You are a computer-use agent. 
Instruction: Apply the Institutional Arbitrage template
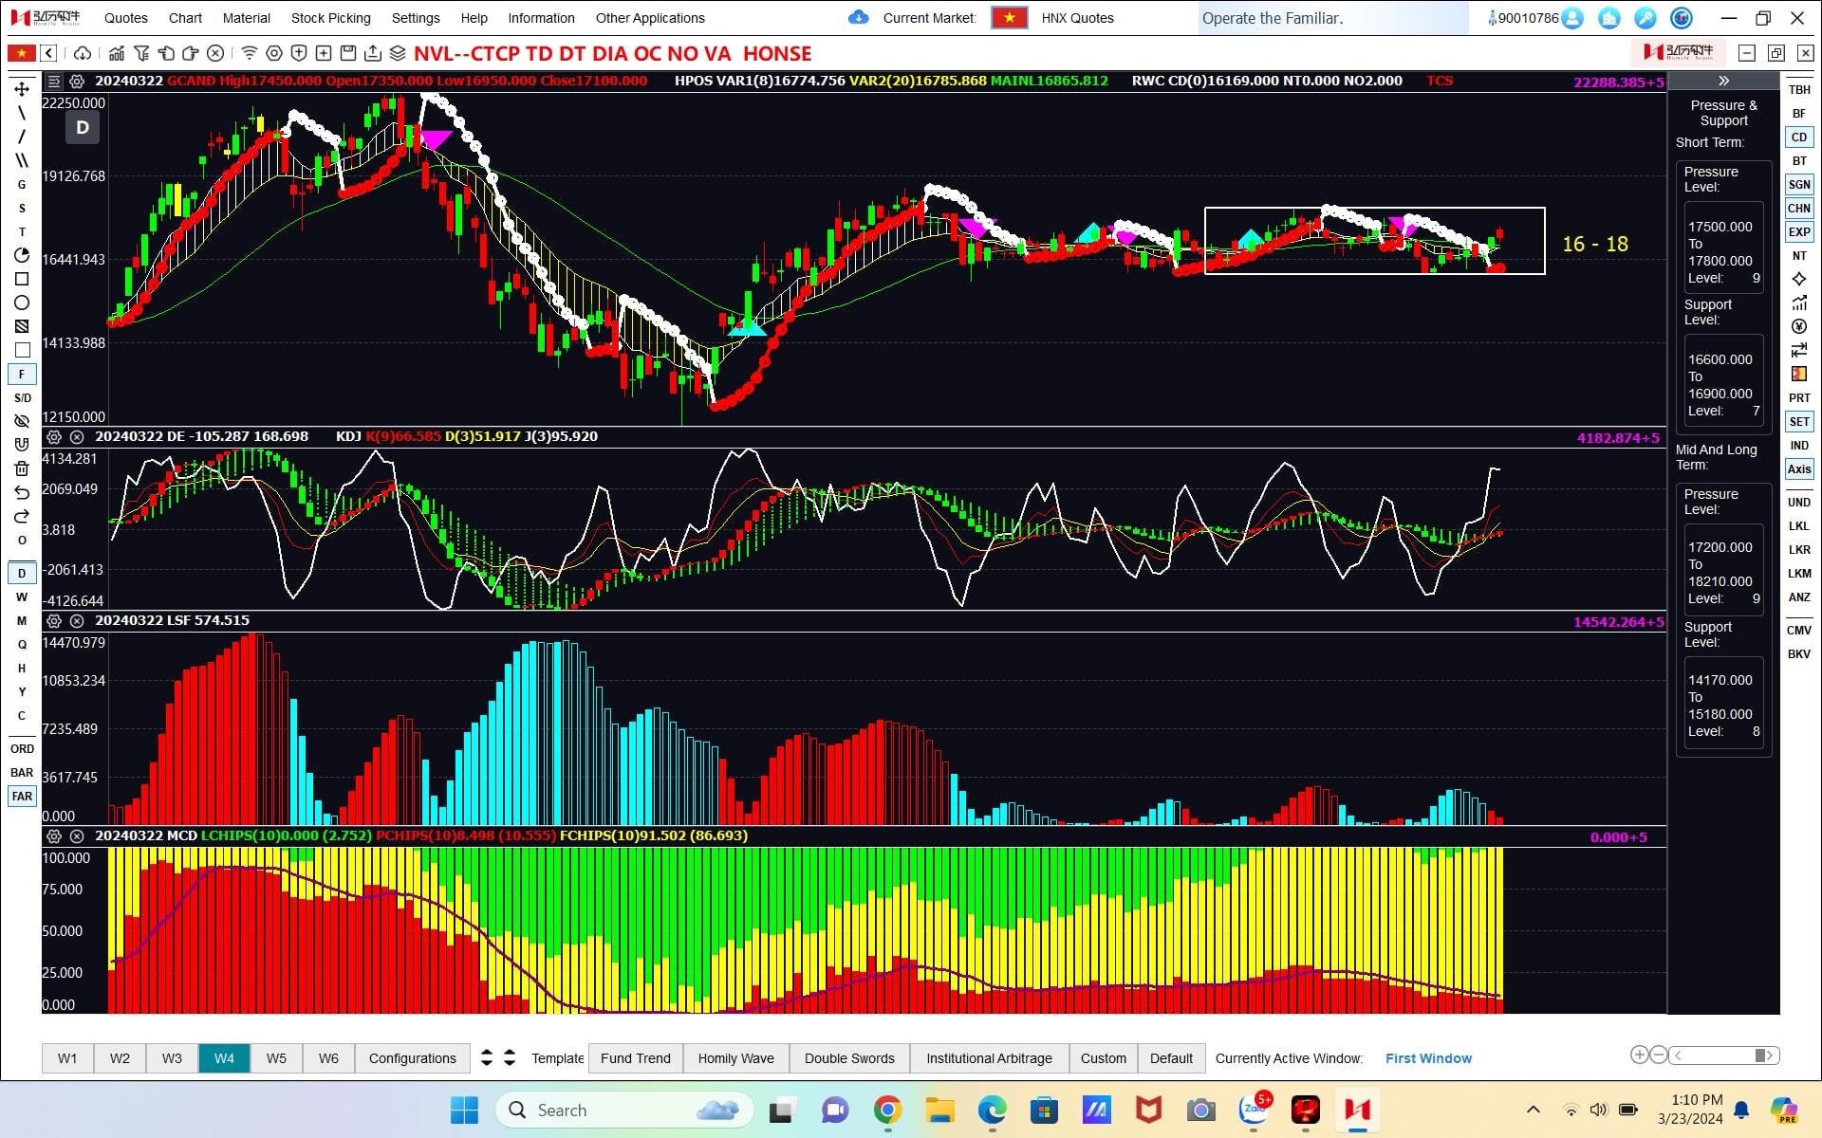[x=989, y=1057]
